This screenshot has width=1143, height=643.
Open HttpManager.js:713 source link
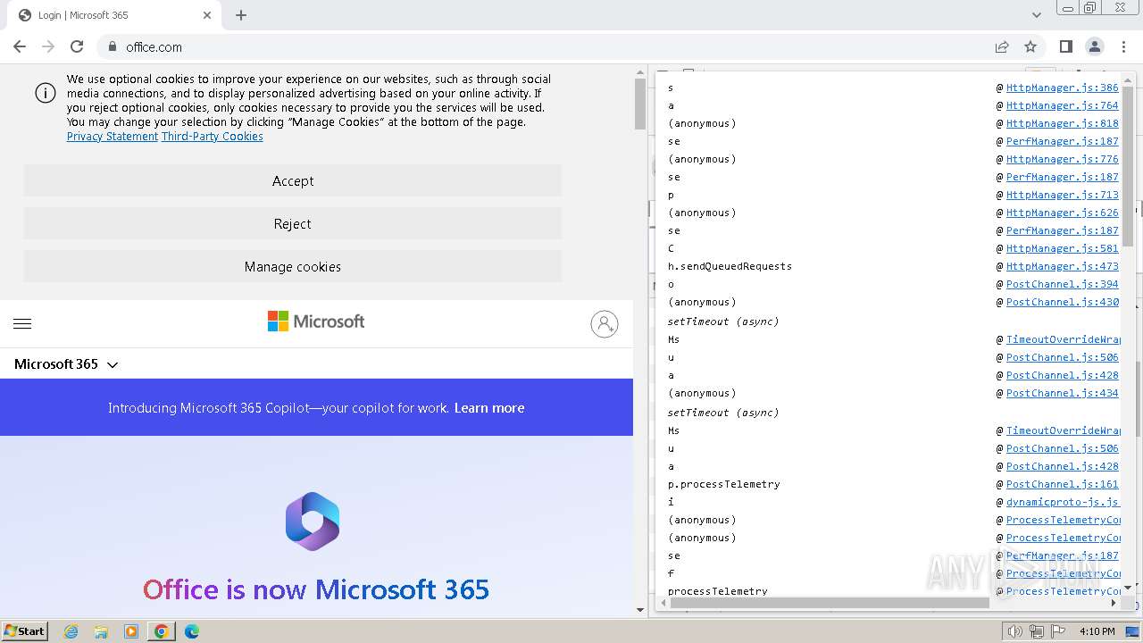(x=1062, y=195)
